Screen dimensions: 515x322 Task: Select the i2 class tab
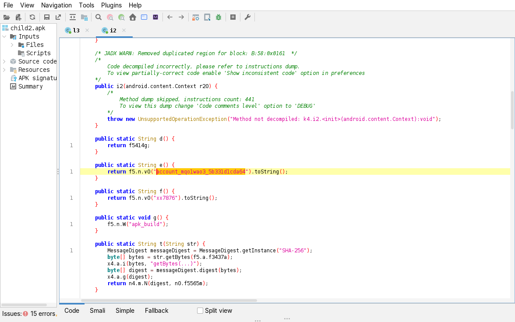pyautogui.click(x=113, y=30)
